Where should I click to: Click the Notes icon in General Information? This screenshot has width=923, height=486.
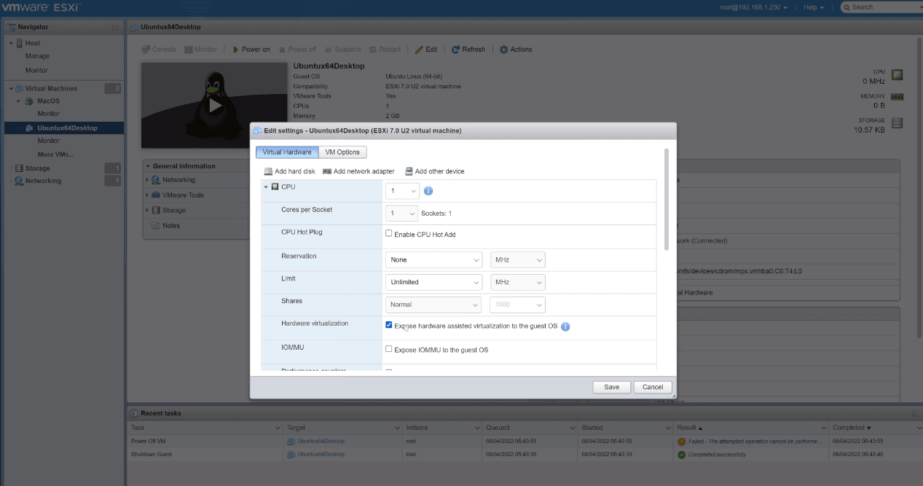coord(156,226)
